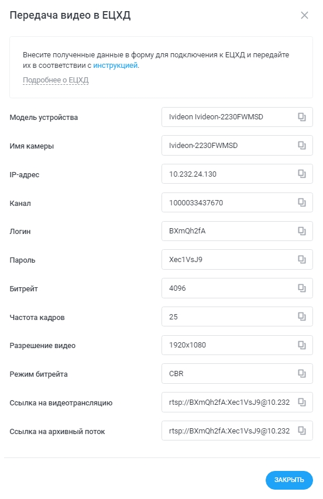
Task: Copy the video resolution 1920x1080
Action: (302, 345)
